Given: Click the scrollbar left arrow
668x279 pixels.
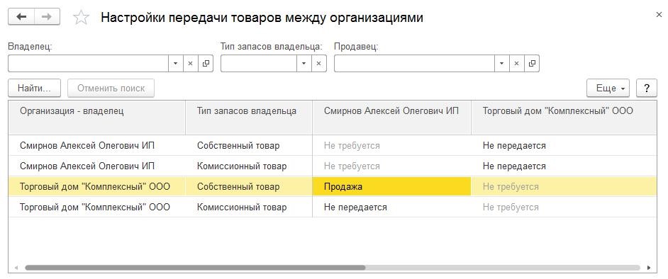Looking at the screenshot, I should tap(16, 268).
